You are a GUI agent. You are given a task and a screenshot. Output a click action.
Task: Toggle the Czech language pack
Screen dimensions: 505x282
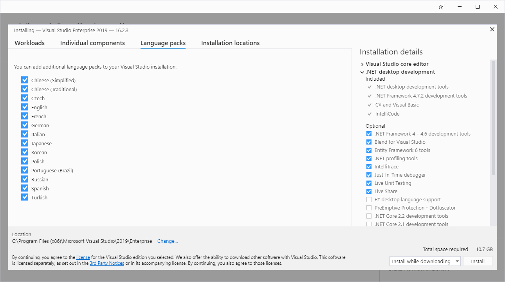[25, 98]
